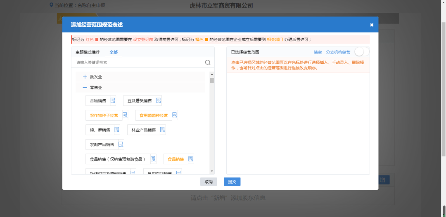Select 食用菌菌种经营 business scope
Image resolution: width=446 pixels, height=217 pixels.
(154, 115)
